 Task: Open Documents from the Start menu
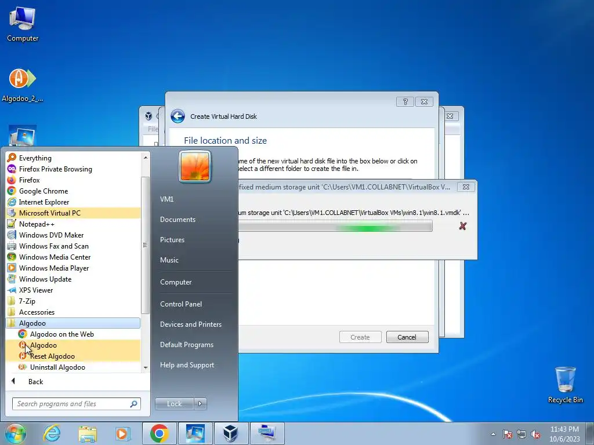[x=178, y=219]
